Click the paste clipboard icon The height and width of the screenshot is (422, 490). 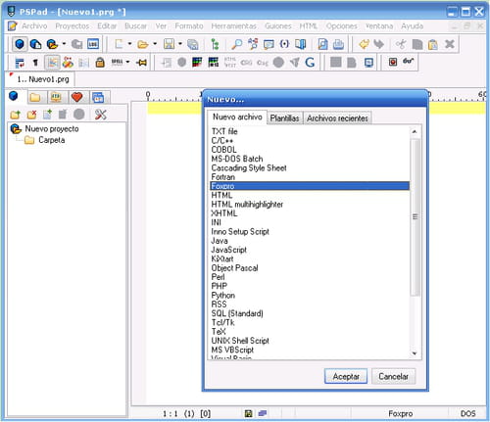[x=433, y=44]
